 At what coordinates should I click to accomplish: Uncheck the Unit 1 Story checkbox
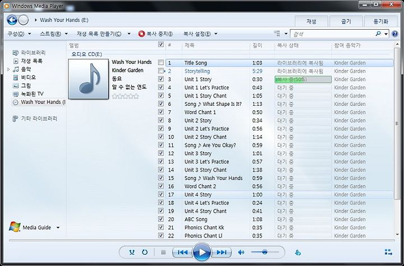161,79
